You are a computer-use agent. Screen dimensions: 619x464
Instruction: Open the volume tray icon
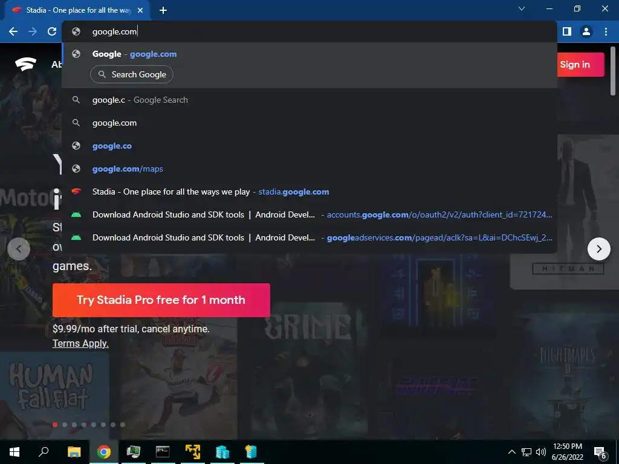point(541,452)
